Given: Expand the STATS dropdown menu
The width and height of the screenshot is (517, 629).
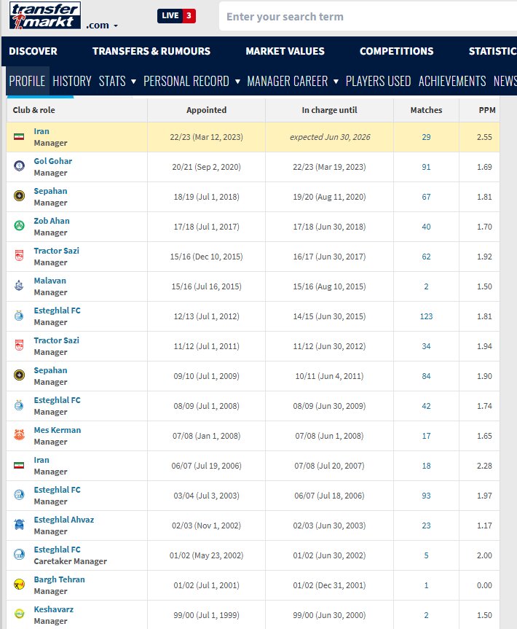Looking at the screenshot, I should [x=117, y=81].
